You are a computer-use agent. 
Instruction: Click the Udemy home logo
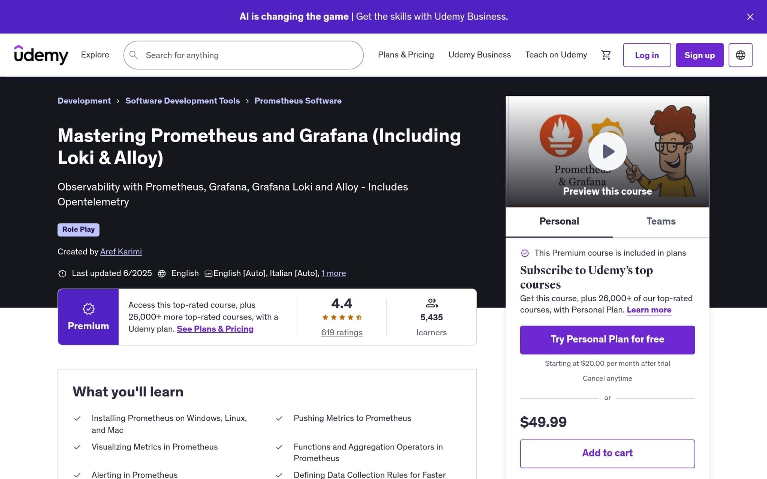(x=41, y=55)
